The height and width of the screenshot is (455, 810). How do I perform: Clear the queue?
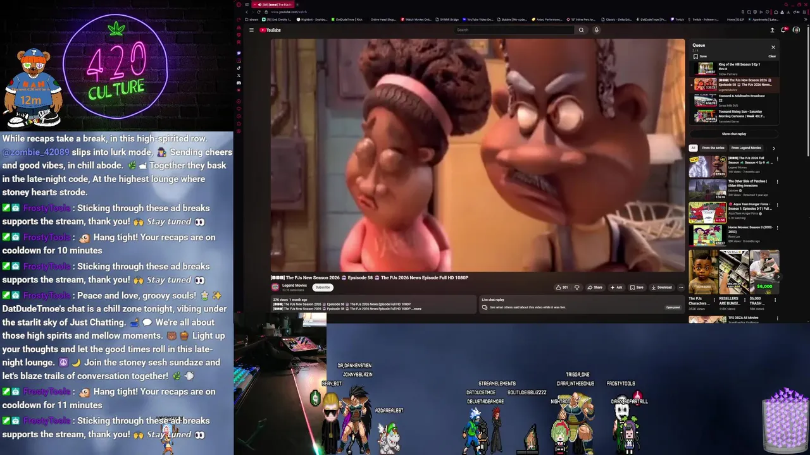772,56
